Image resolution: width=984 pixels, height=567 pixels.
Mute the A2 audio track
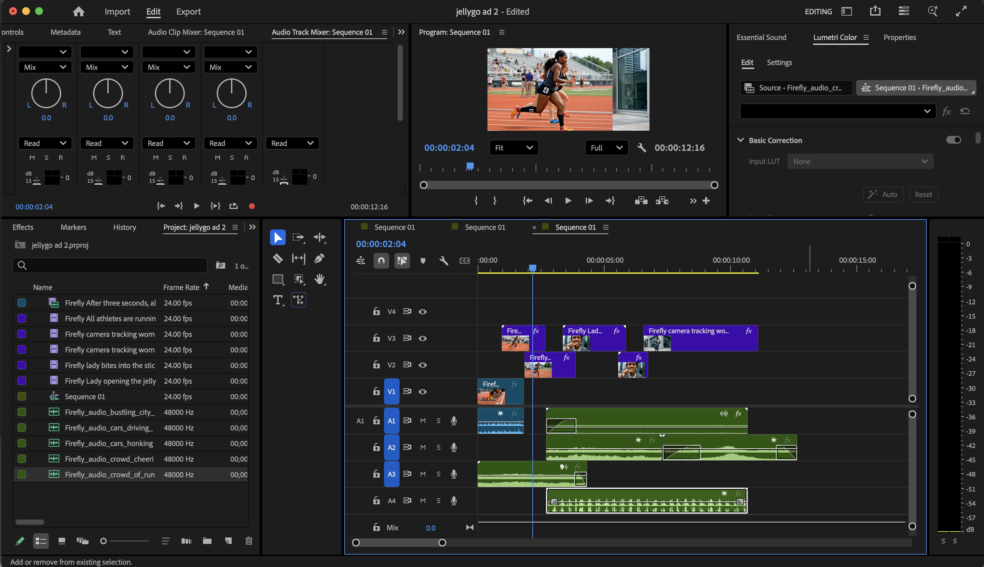(x=423, y=447)
